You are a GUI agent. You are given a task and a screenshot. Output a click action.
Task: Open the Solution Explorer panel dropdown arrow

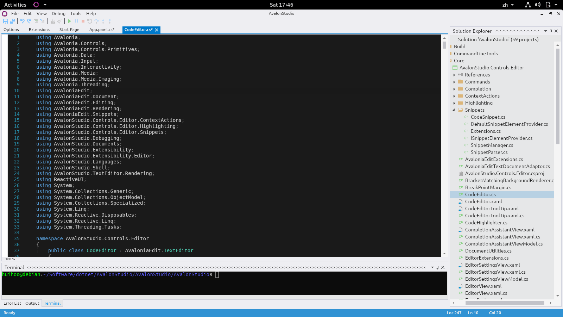point(546,31)
